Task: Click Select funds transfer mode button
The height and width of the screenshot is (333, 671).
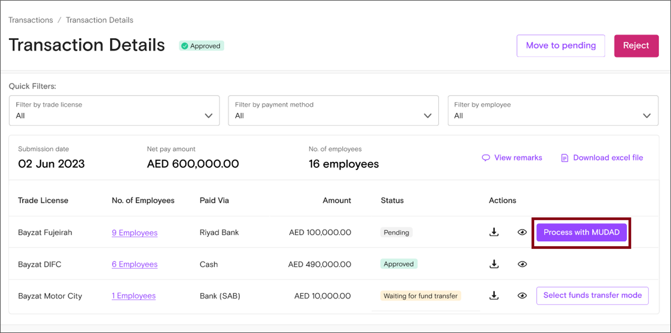Action: 592,295
